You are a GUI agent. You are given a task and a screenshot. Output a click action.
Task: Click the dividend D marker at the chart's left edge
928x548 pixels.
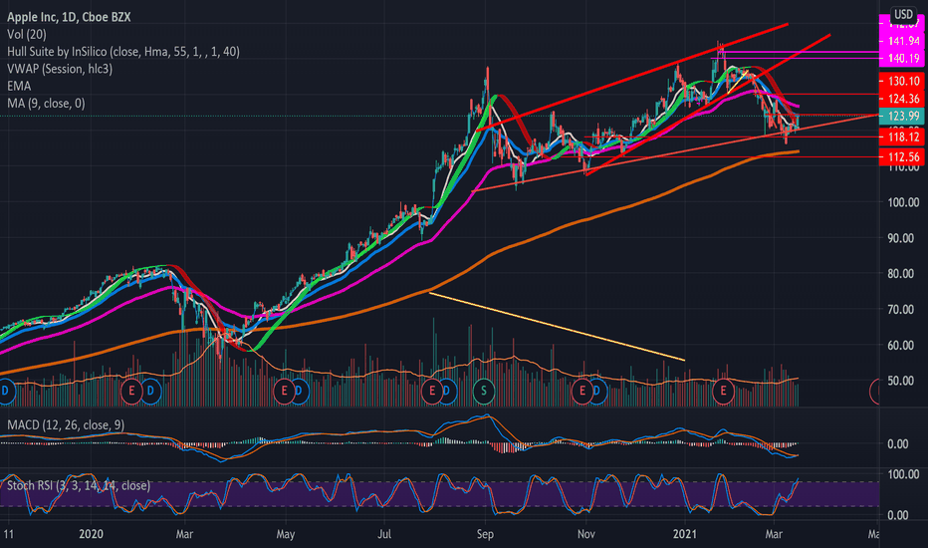coord(5,391)
